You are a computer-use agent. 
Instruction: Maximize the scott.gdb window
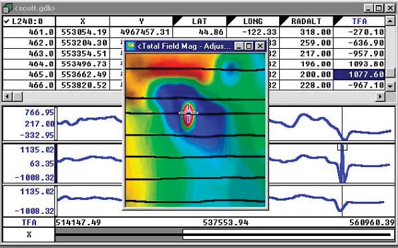coord(379,8)
